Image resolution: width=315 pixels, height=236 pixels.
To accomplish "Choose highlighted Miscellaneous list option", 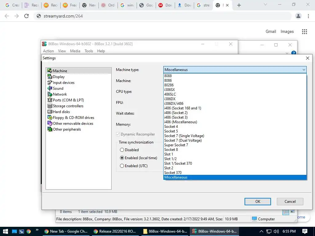I will pyautogui.click(x=235, y=177).
